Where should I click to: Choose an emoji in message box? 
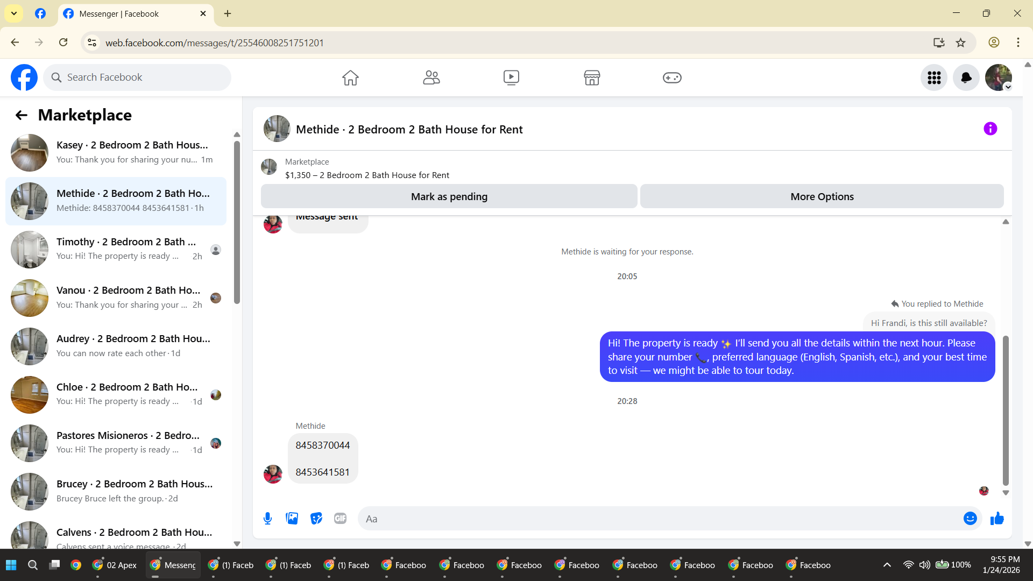(970, 519)
